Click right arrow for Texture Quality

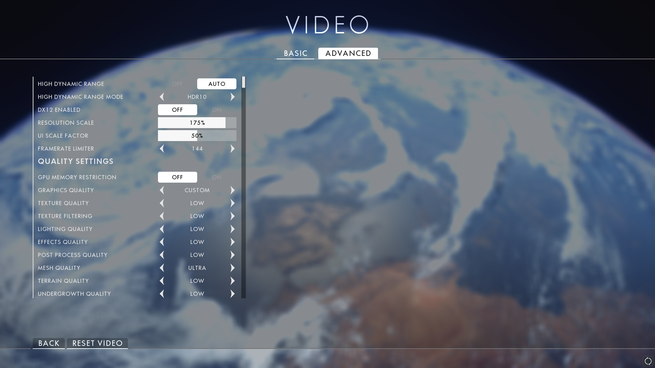pyautogui.click(x=233, y=203)
